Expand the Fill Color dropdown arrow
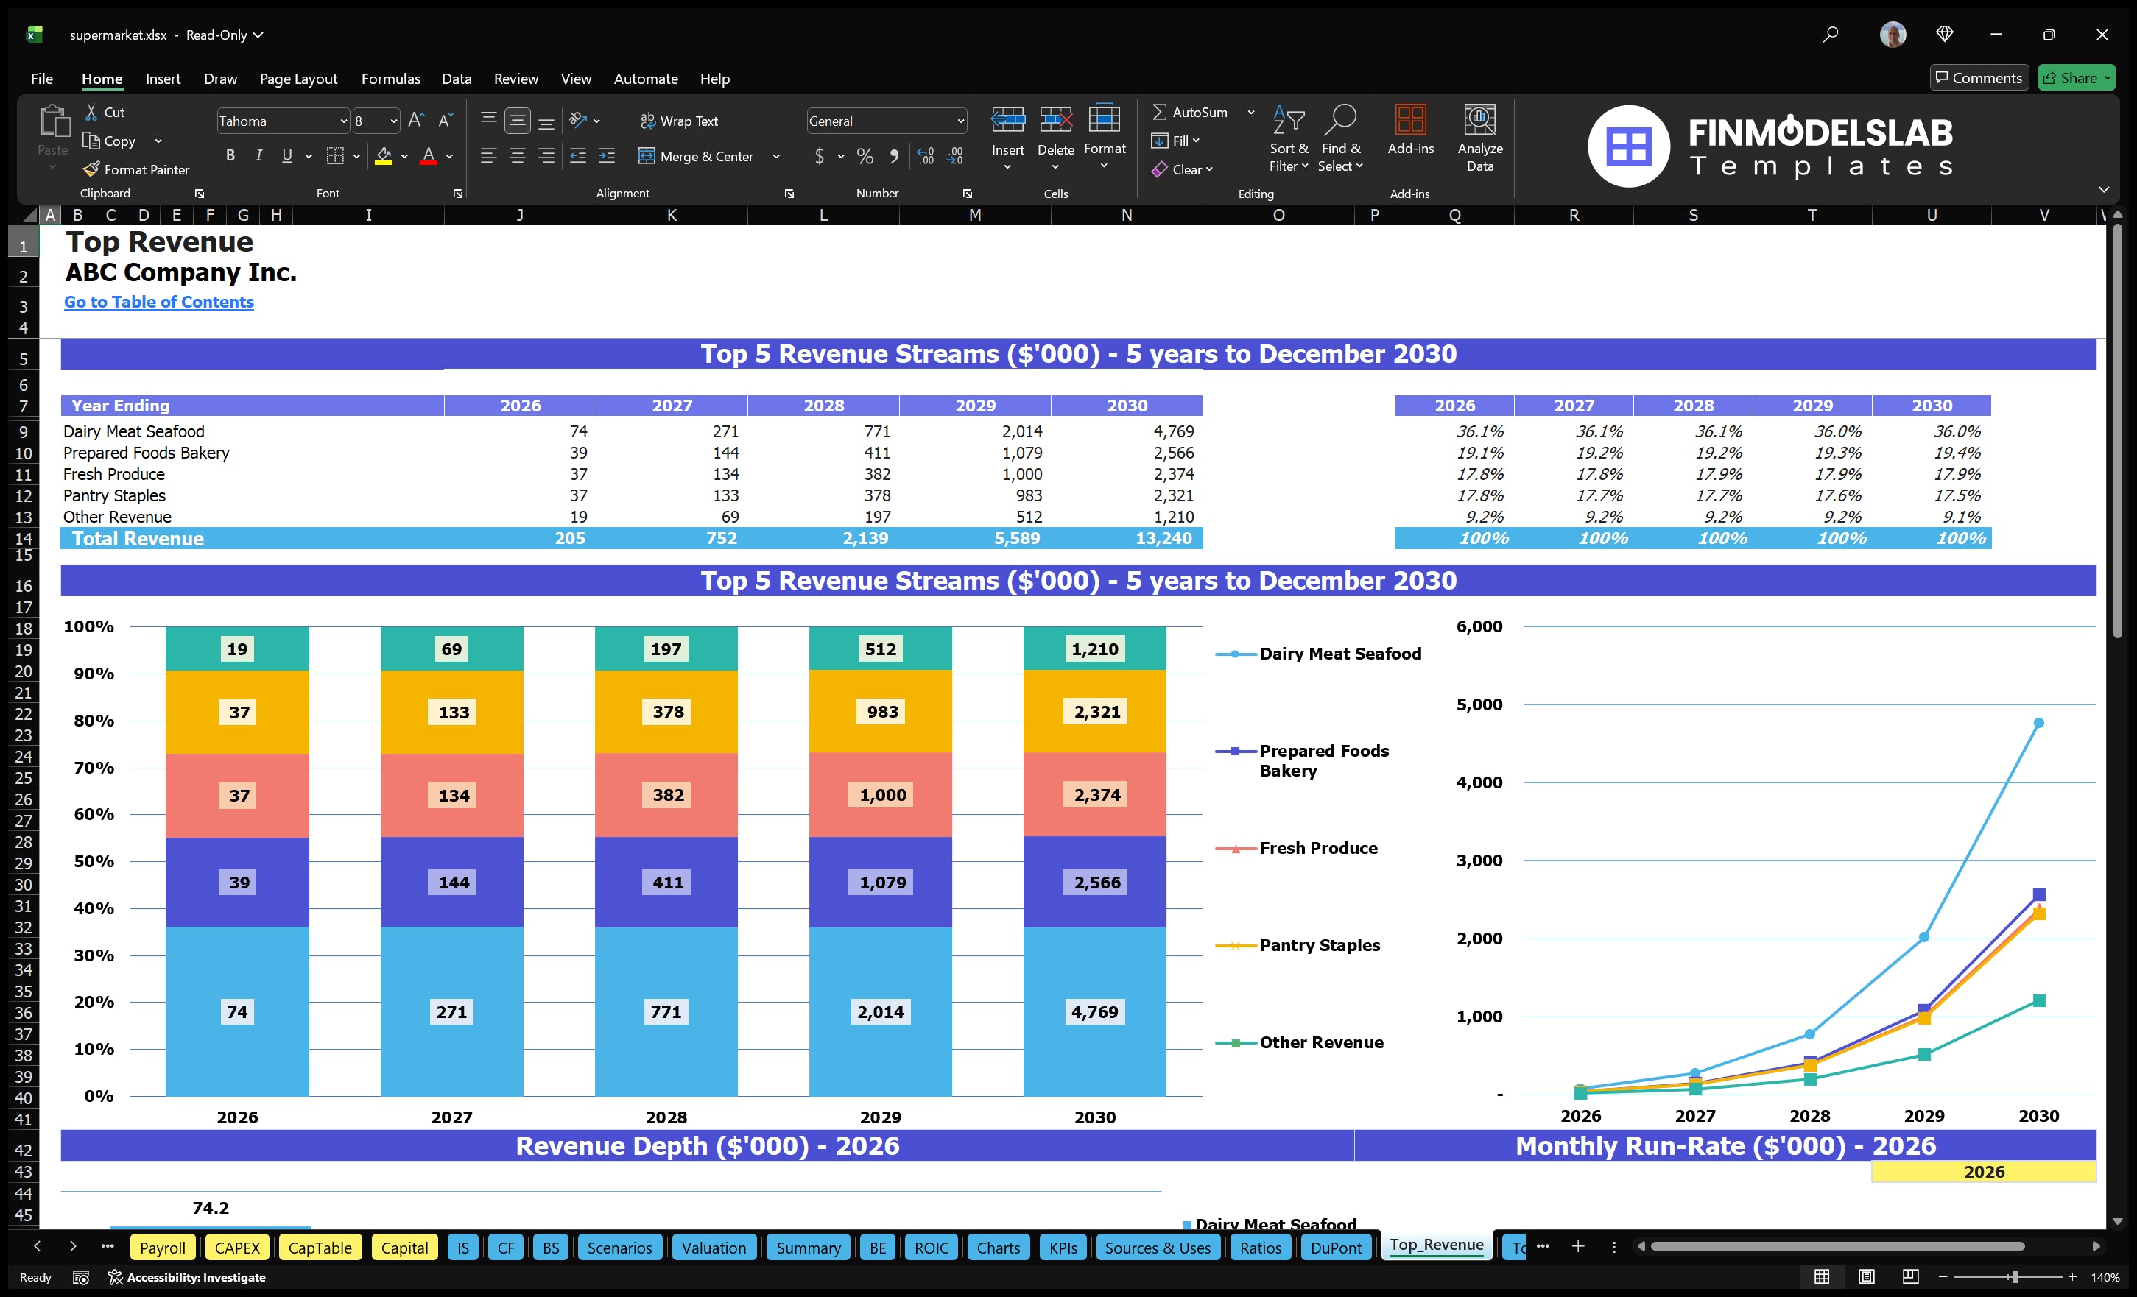Image resolution: width=2137 pixels, height=1297 pixels. click(x=404, y=156)
